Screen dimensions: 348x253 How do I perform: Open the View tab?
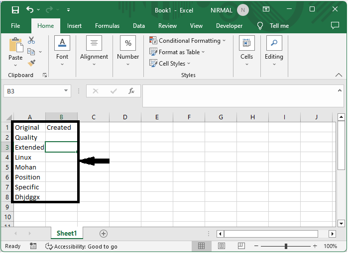[x=196, y=26]
